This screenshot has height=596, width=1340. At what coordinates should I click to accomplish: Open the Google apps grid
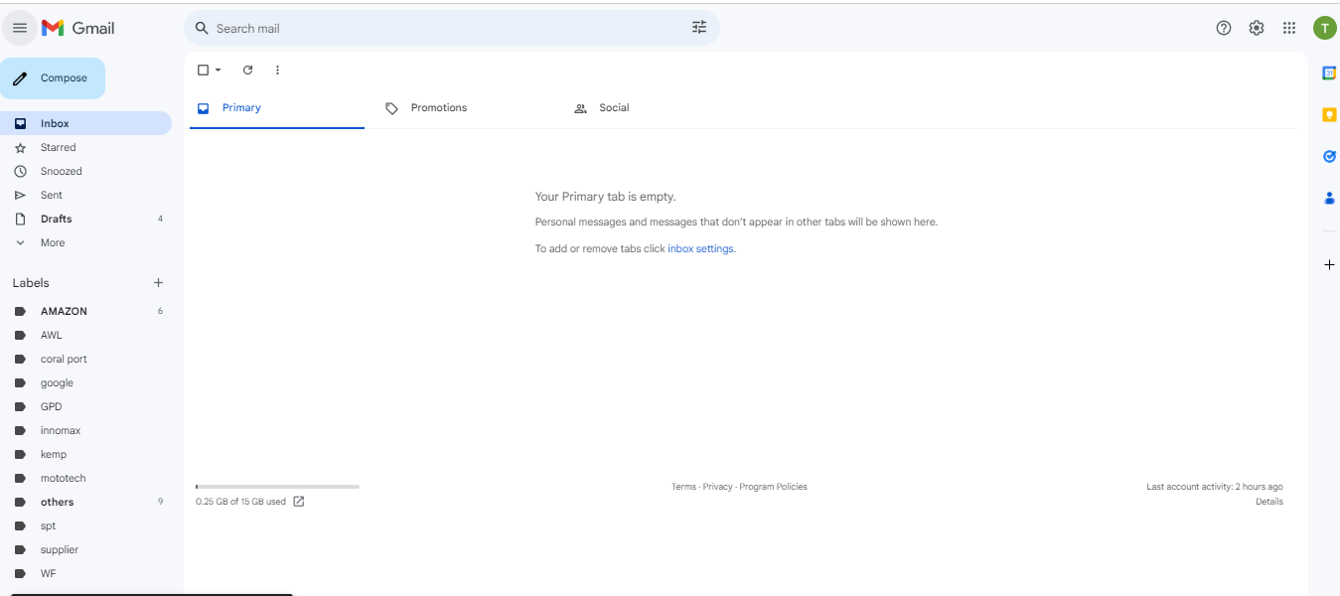point(1289,28)
